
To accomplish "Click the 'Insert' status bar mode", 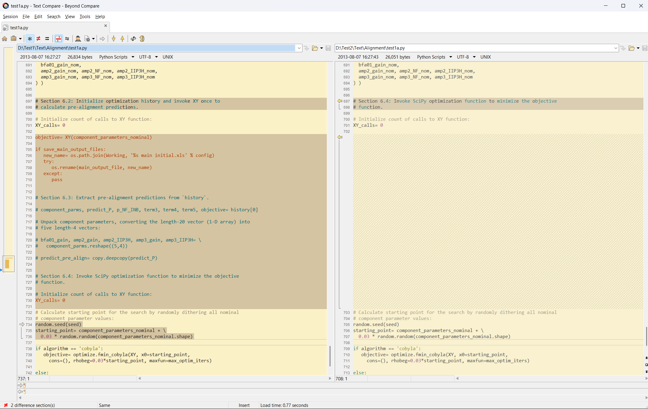I will (244, 405).
